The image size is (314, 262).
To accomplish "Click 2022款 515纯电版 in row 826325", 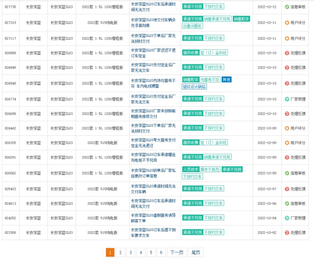I will 102,143.
